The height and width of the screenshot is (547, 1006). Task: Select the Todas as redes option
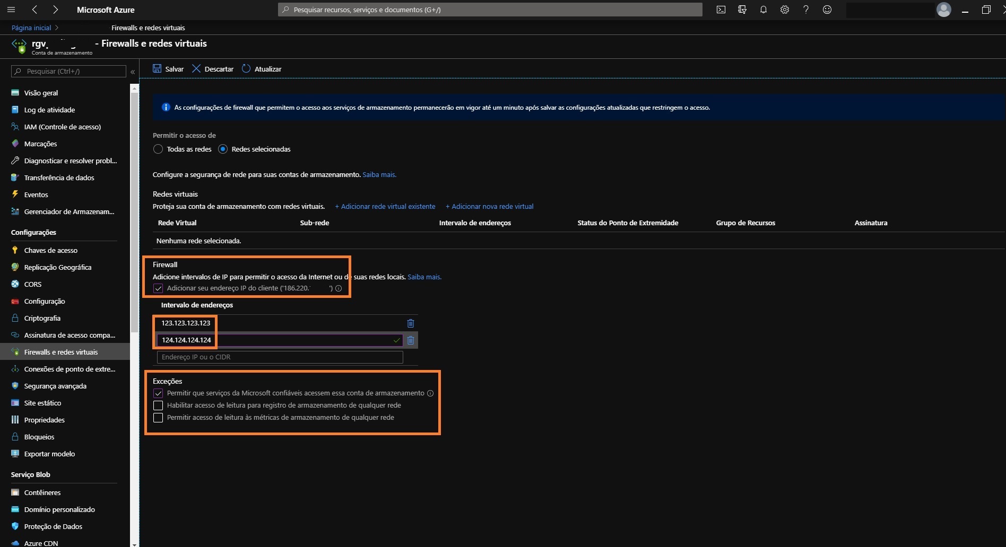(x=158, y=149)
